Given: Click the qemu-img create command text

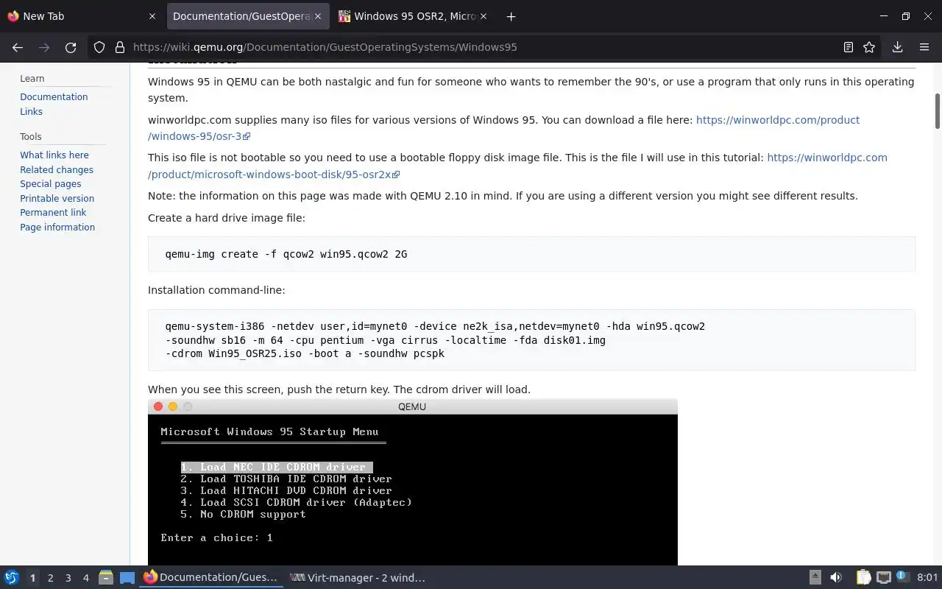Looking at the screenshot, I should (x=286, y=254).
